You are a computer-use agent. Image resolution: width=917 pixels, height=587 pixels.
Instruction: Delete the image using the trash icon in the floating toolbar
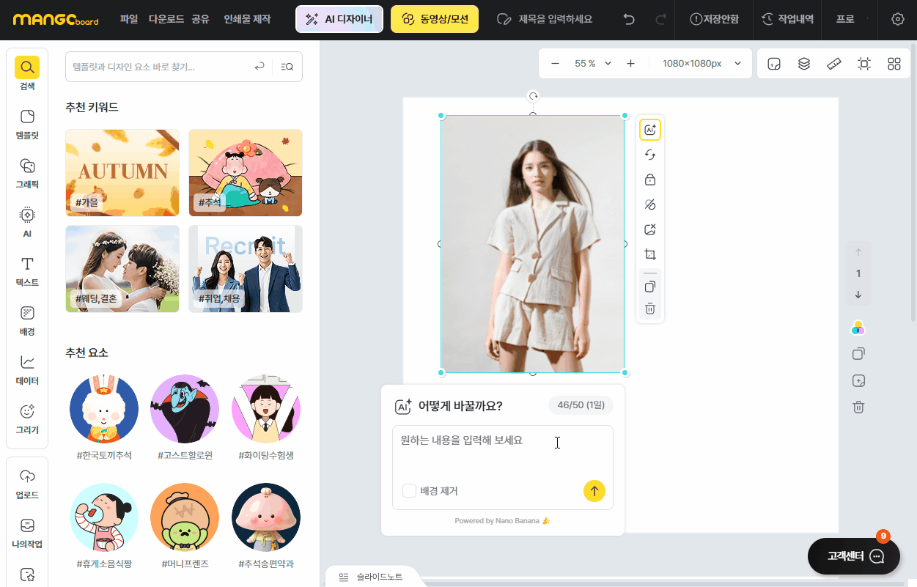tap(649, 309)
